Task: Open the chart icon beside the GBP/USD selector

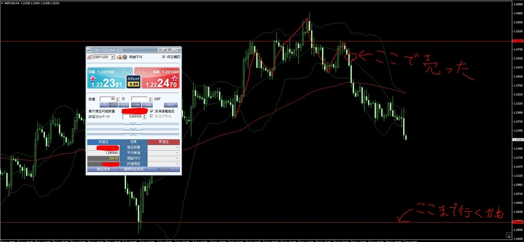Action: 90,57
